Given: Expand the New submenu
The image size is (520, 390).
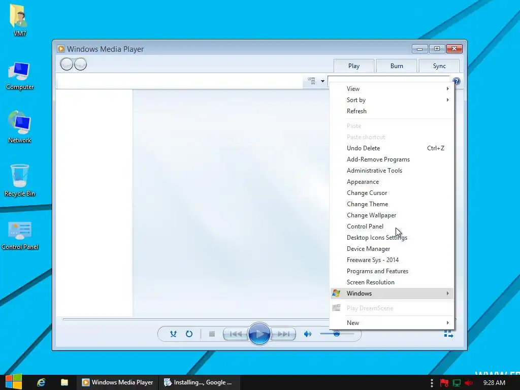Looking at the screenshot, I should coord(392,322).
